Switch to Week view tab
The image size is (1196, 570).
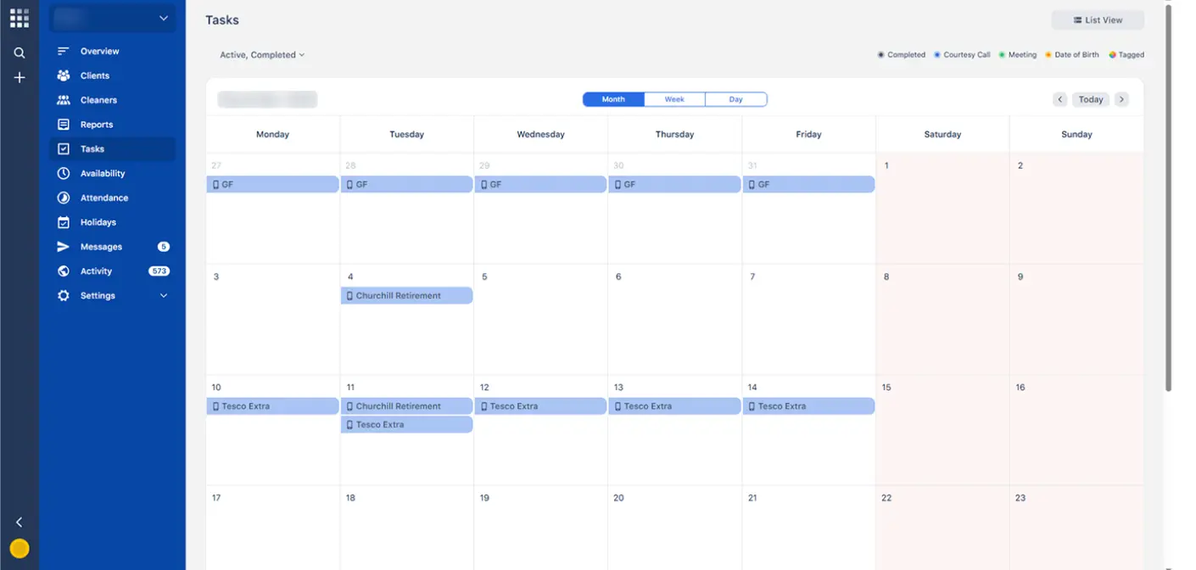pyautogui.click(x=674, y=99)
